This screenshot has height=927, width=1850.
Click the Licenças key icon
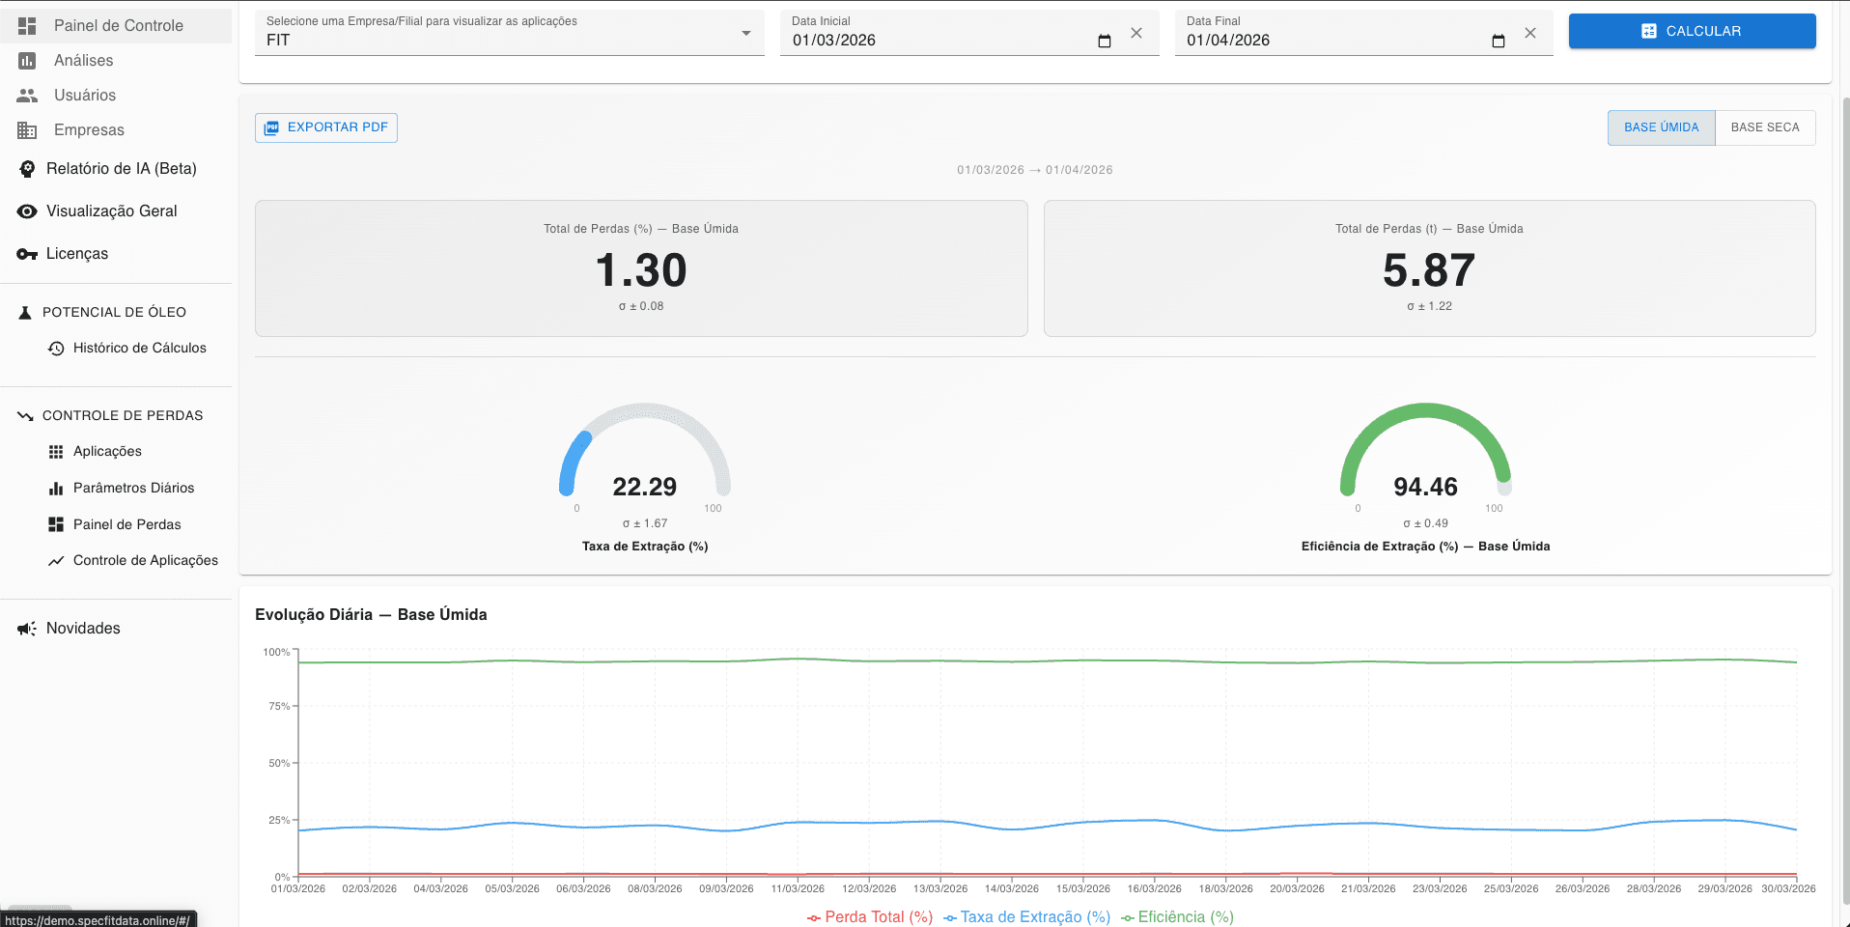27,253
